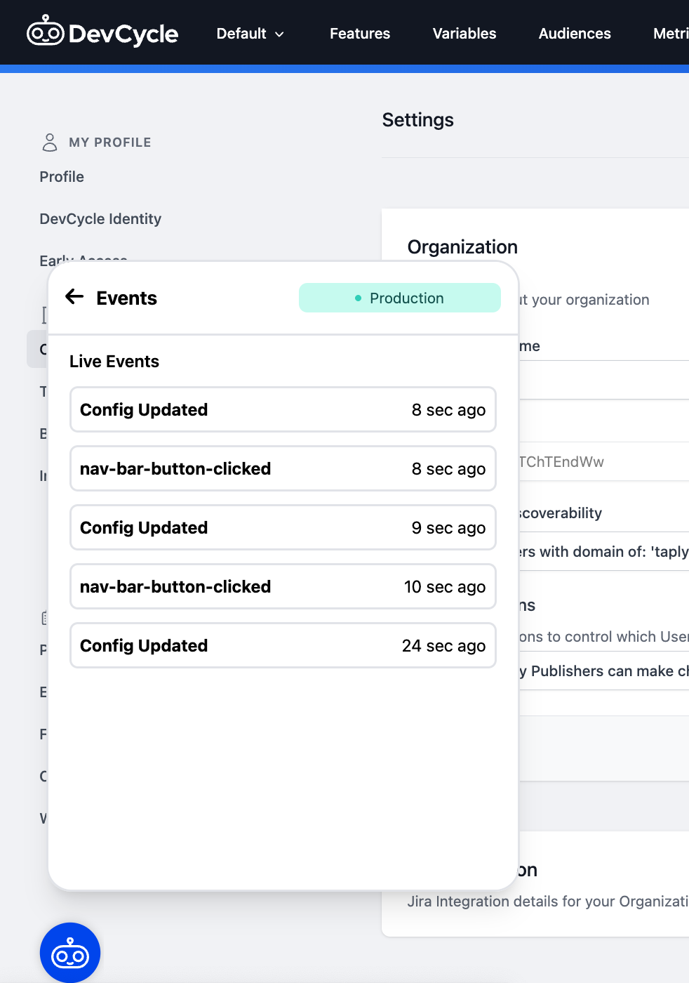Go back using the Events panel arrow
The height and width of the screenshot is (983, 689).
(74, 297)
